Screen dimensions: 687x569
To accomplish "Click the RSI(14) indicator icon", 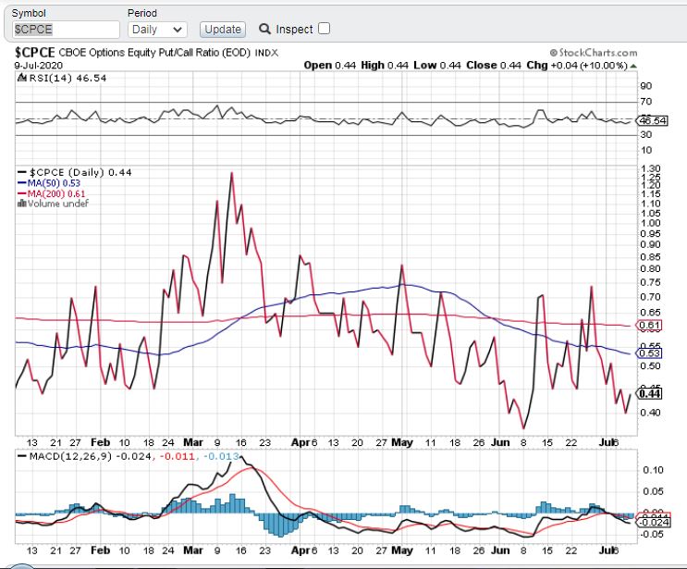I will click(x=22, y=78).
